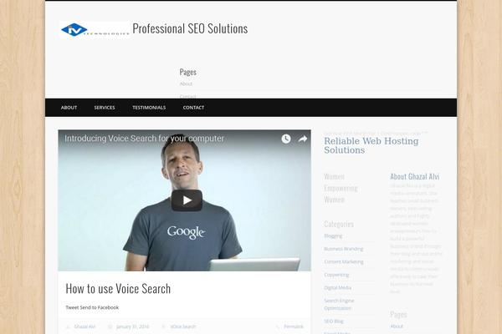Click the video share arrow icon

pyautogui.click(x=303, y=139)
